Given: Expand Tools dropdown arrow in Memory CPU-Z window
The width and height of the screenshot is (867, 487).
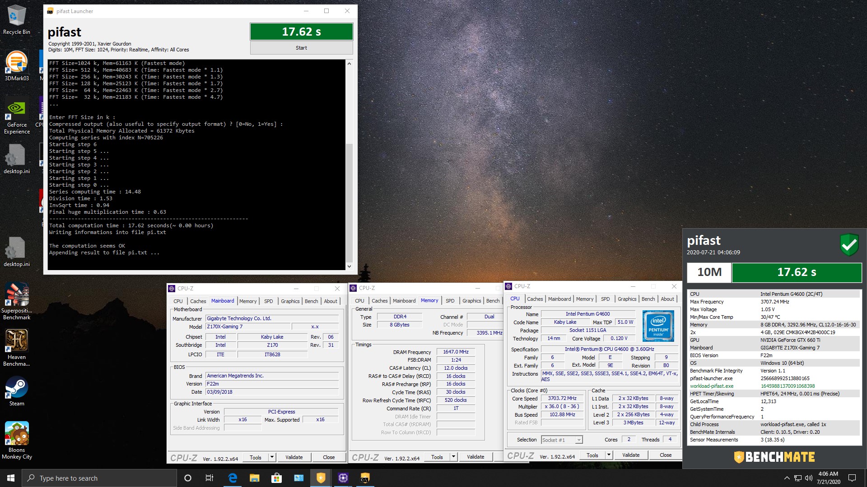Looking at the screenshot, I should 453,457.
